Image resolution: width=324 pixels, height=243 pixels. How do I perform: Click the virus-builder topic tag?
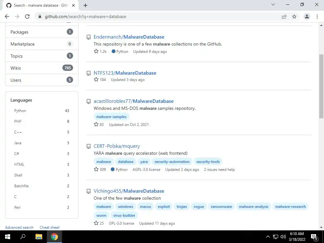(124, 215)
